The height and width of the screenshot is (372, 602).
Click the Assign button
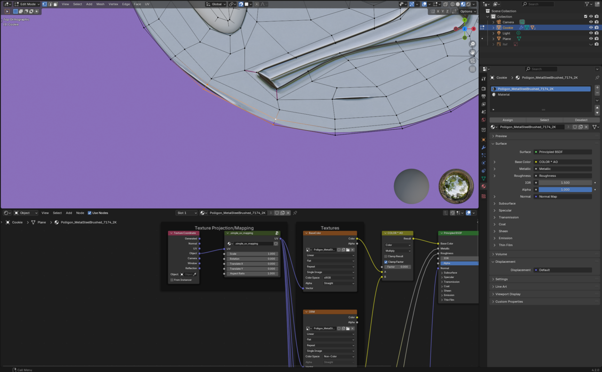coord(507,120)
